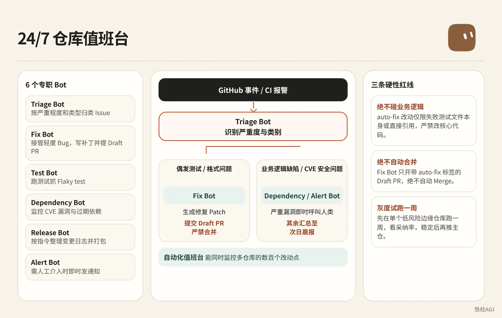Select the Alert Bot card
502x318 pixels.
pos(80,267)
